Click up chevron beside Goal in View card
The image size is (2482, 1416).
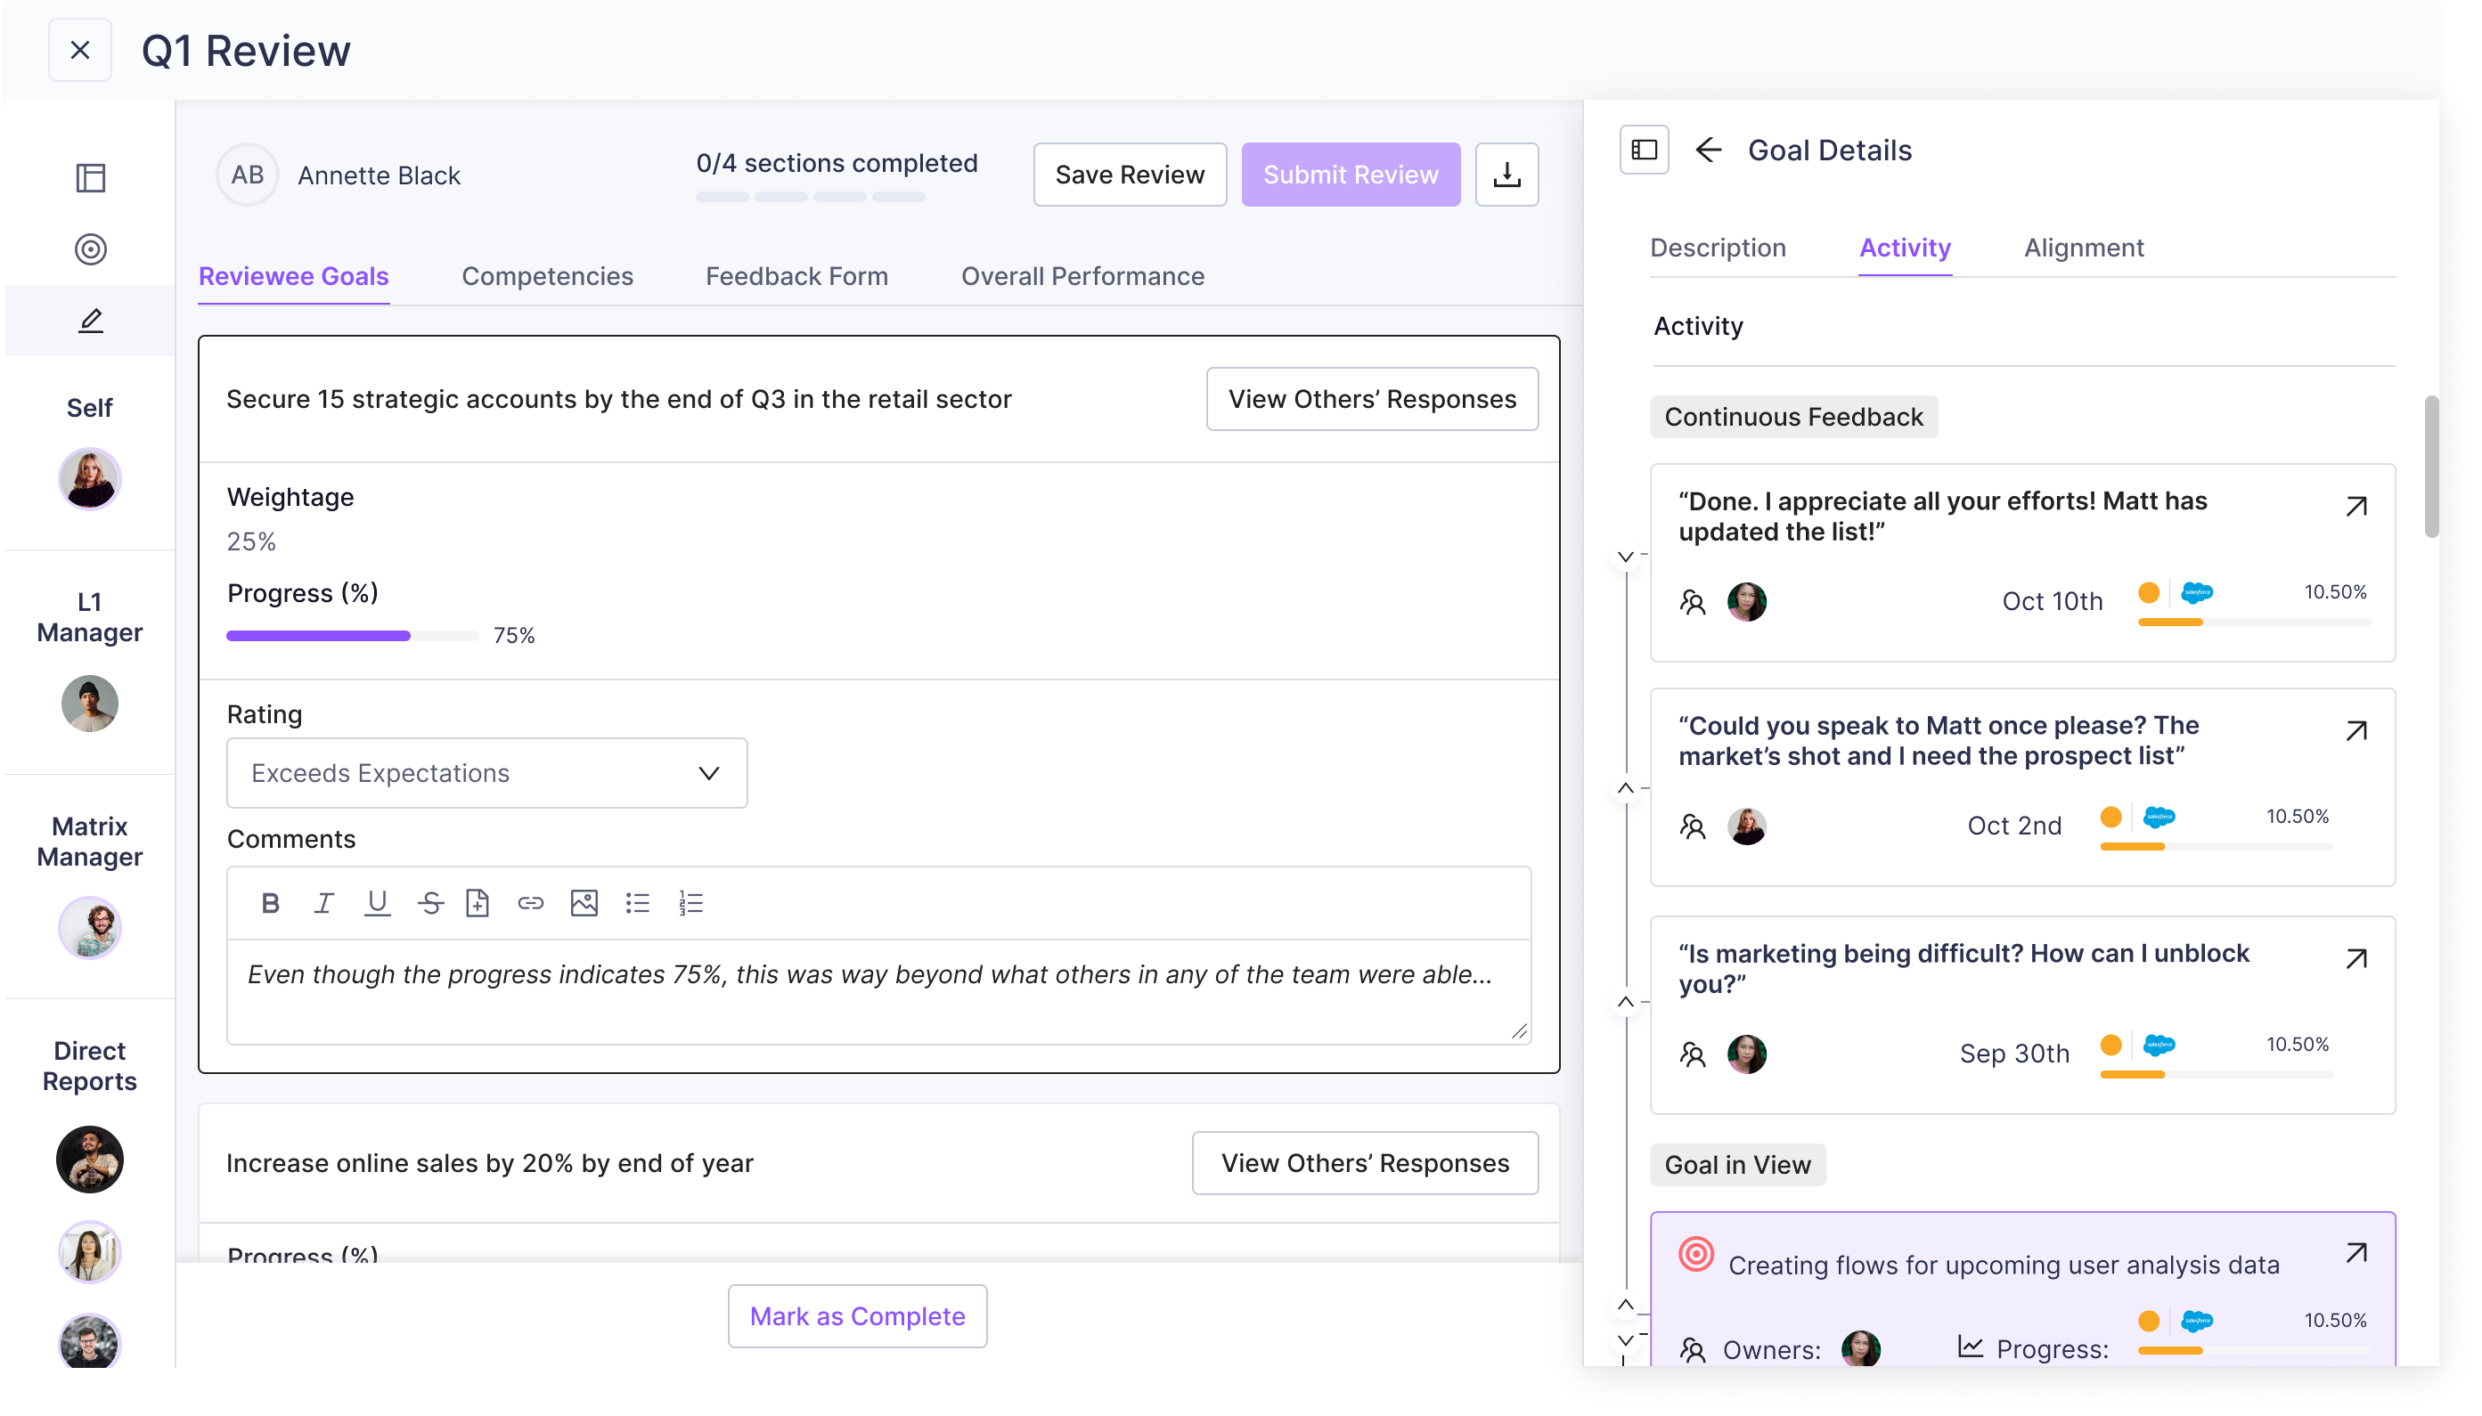pos(1626,1304)
